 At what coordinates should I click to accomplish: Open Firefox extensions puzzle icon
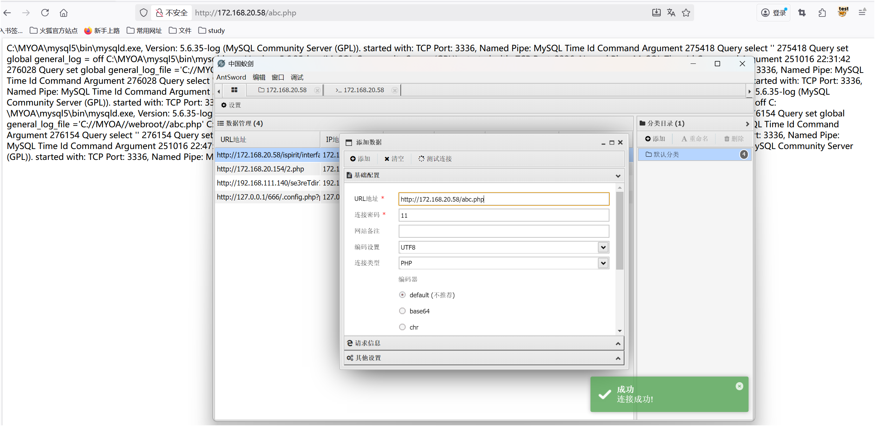(x=822, y=13)
